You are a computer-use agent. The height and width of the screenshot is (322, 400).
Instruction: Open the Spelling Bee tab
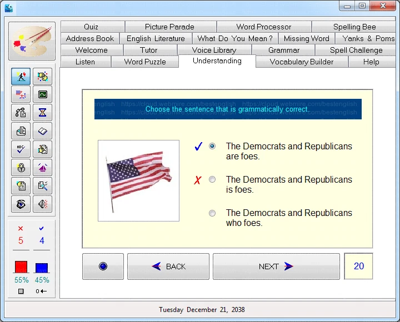(354, 27)
